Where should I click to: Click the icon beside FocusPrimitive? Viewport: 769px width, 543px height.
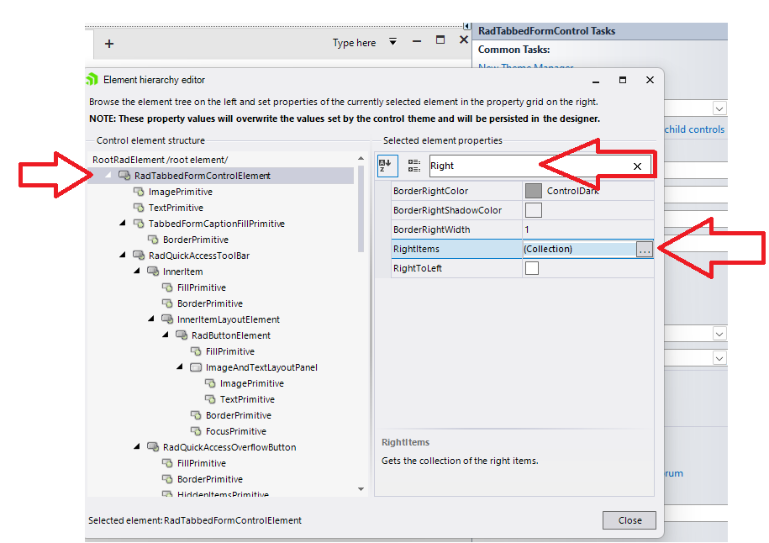196,431
